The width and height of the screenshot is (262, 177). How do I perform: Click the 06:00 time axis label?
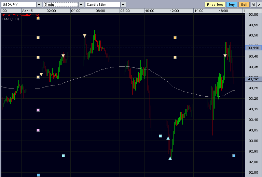point(100,11)
